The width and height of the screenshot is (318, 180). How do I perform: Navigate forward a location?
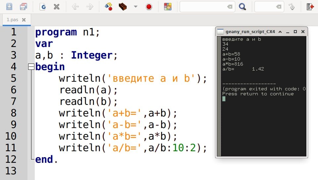tap(89, 7)
